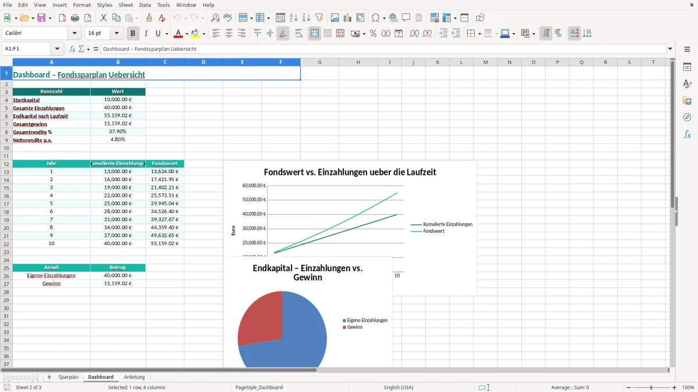Click the formula input line

pos(383,49)
